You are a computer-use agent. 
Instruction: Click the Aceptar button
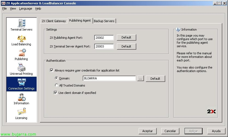pos(148,131)
